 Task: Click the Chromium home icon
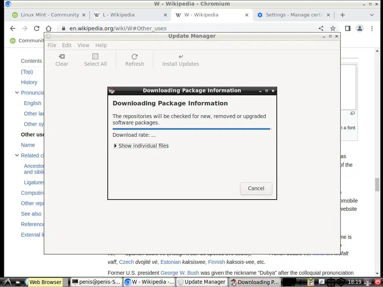[49, 28]
